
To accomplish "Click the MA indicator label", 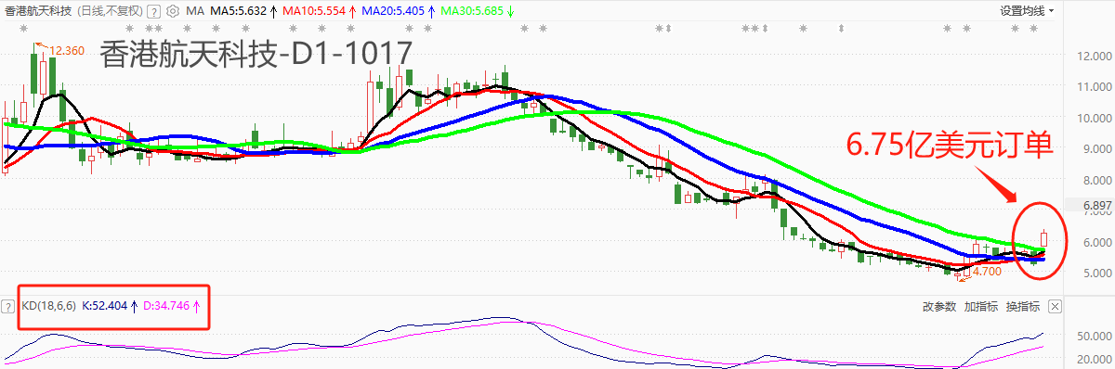I will pyautogui.click(x=194, y=11).
